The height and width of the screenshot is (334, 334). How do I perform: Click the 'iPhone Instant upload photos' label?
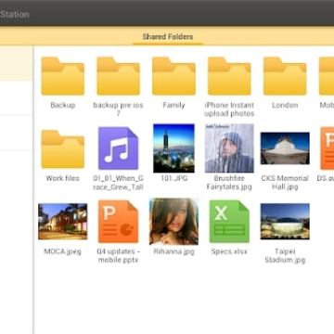point(229,109)
